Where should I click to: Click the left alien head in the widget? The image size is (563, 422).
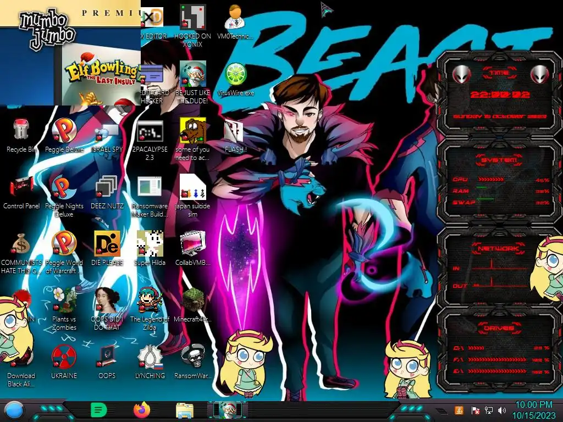pyautogui.click(x=462, y=75)
